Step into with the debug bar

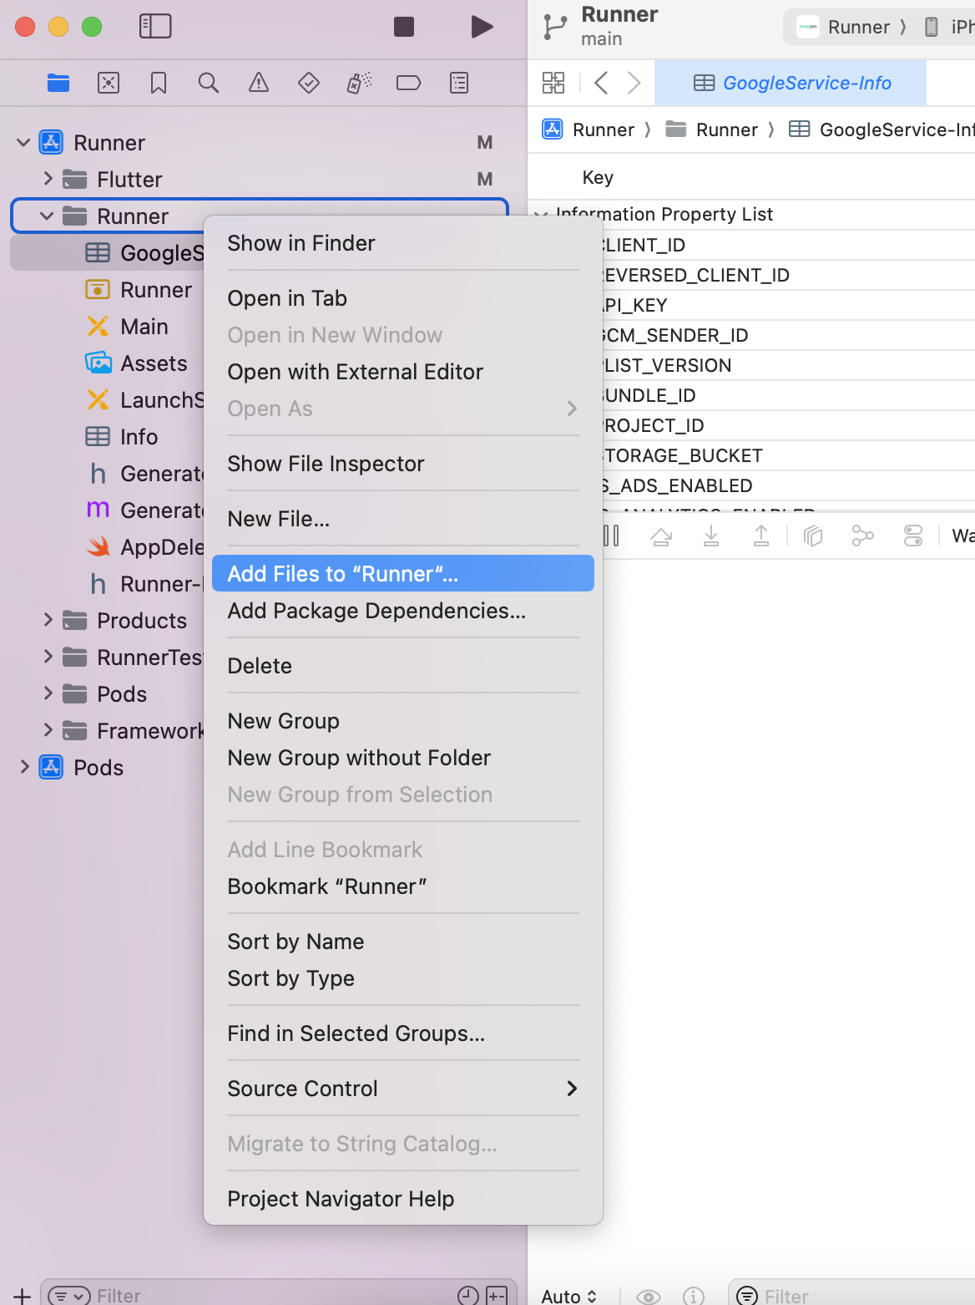coord(711,536)
